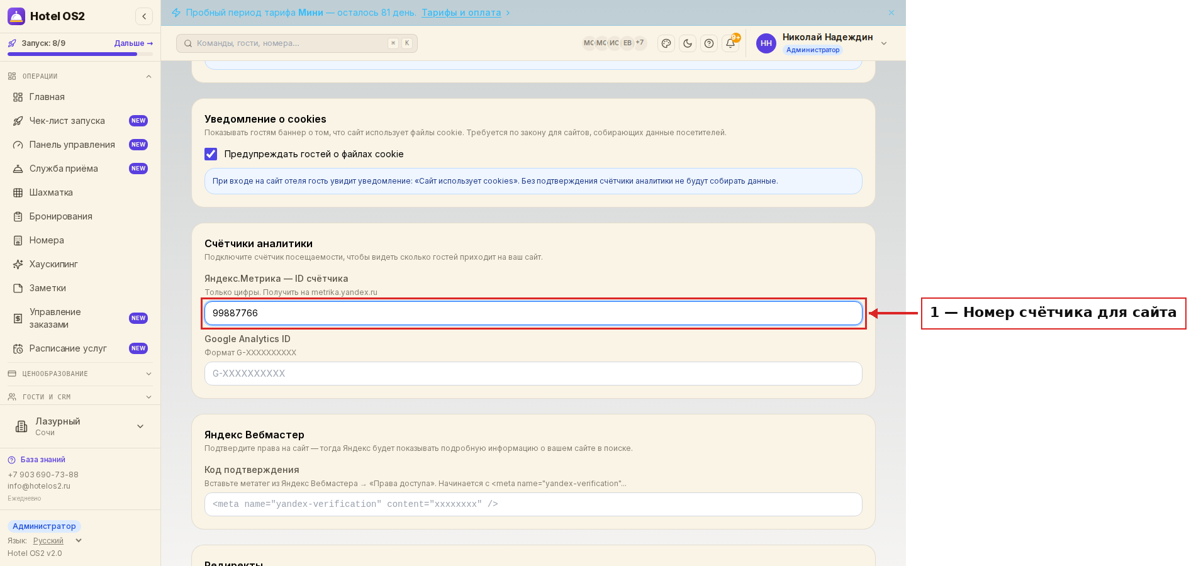Toggle dark mode with the moon icon

pyautogui.click(x=688, y=43)
